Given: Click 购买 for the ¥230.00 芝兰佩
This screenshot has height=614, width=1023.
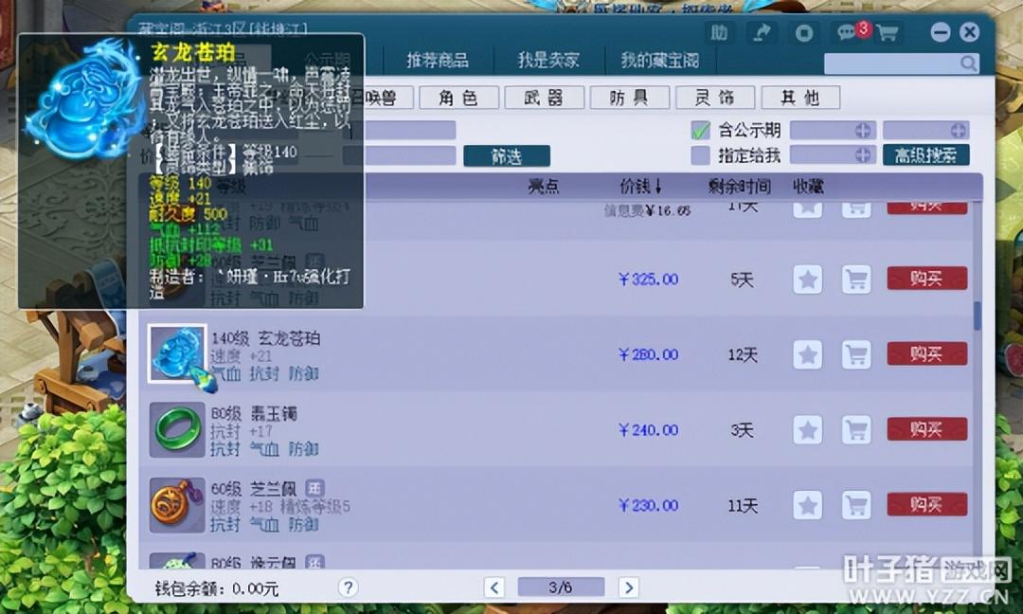Looking at the screenshot, I should pyautogui.click(x=927, y=504).
